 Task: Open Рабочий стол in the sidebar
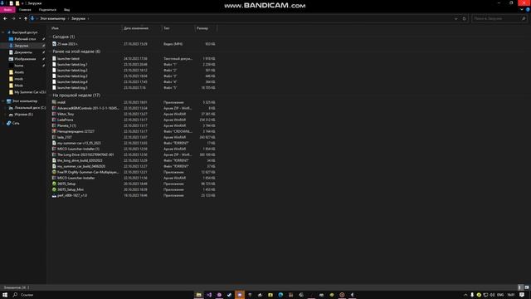point(25,39)
